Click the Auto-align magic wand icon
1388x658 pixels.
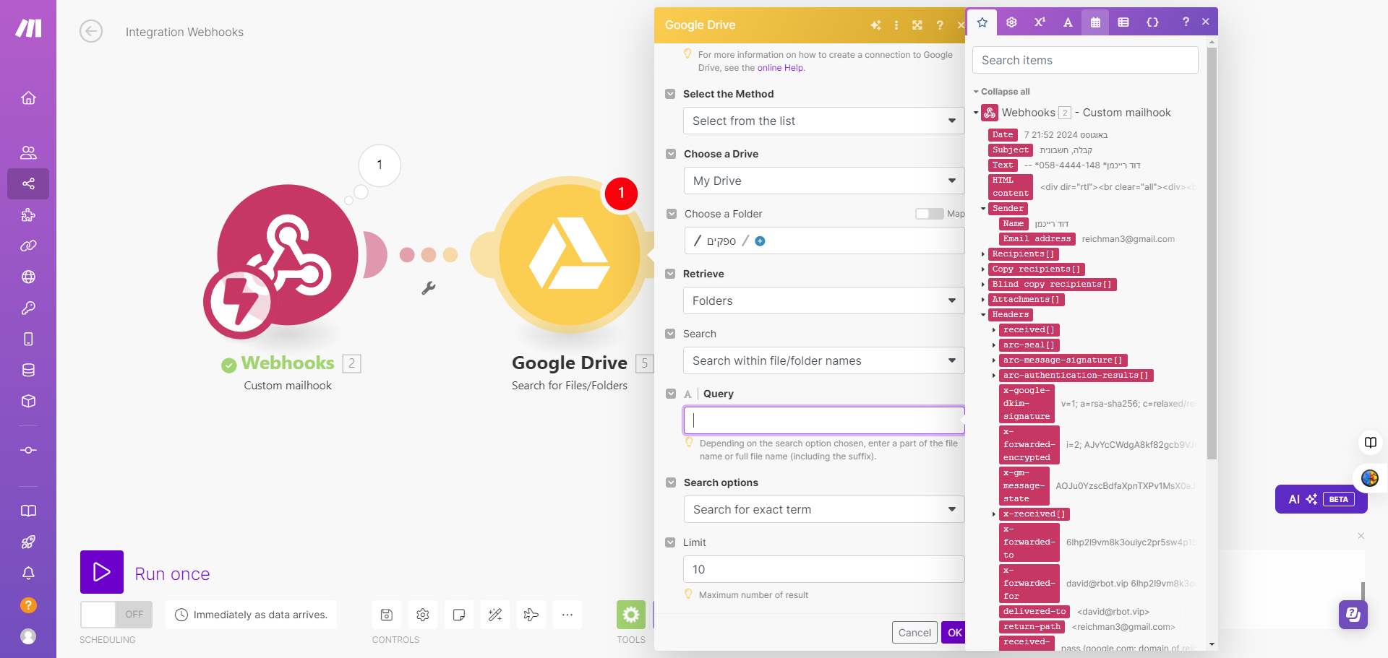495,615
